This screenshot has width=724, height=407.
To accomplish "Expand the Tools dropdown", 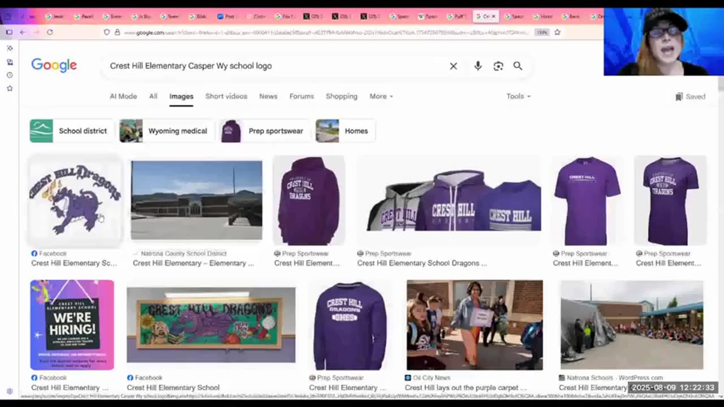I will coord(519,96).
